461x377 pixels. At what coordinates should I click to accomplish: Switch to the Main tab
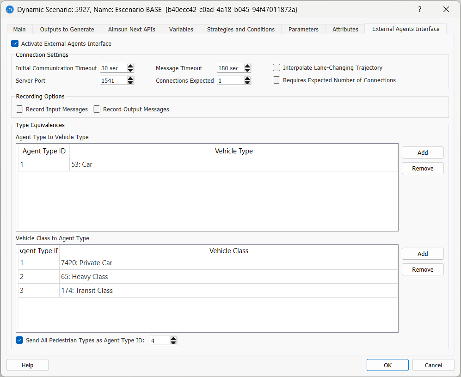[x=19, y=29]
